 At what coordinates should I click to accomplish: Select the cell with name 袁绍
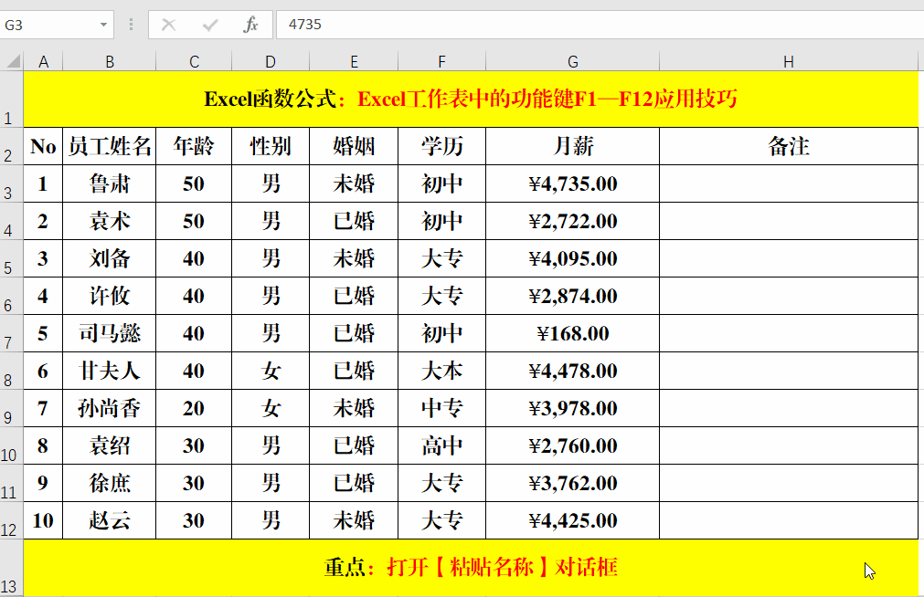(110, 445)
